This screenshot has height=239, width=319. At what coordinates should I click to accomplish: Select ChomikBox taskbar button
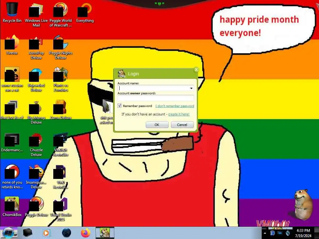click(x=105, y=233)
